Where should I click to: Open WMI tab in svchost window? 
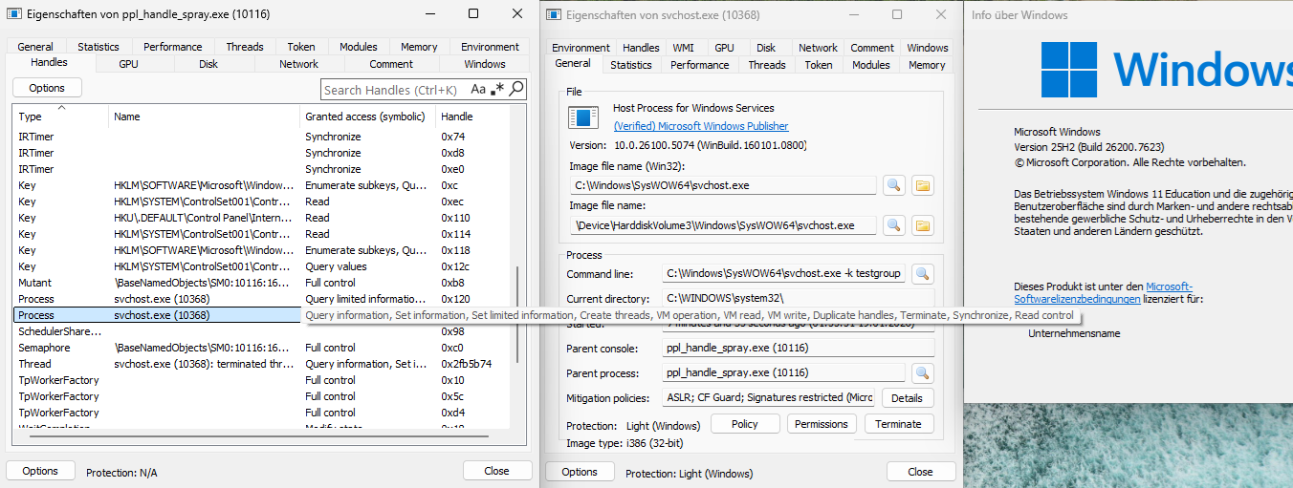[x=684, y=48]
